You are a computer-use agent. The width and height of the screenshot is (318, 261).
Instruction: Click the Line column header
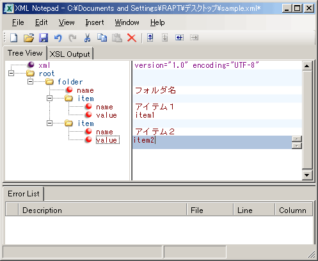coord(254,210)
